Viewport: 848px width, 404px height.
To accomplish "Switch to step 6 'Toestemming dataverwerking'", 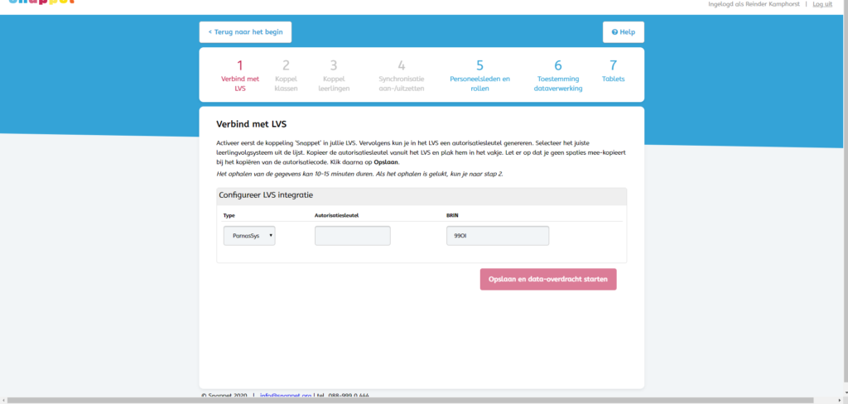I will point(557,75).
